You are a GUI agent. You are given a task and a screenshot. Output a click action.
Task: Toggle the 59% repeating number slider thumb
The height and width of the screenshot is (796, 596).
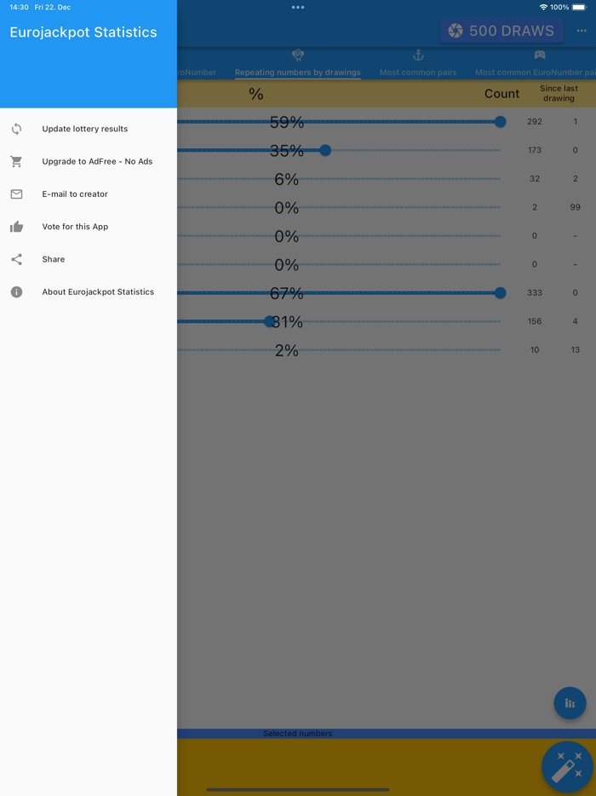[499, 121]
